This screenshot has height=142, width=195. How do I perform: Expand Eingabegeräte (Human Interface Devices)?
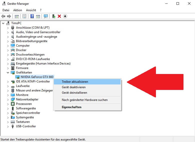[8, 64]
